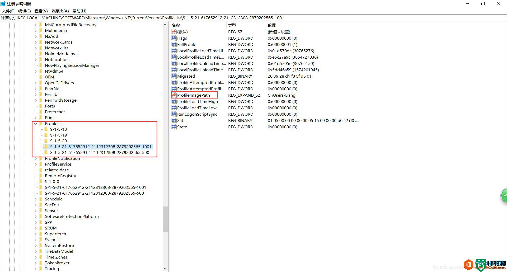Viewport: 507px width, 272px height.
Task: Click the Flags DWORD value icon
Action: (174, 38)
